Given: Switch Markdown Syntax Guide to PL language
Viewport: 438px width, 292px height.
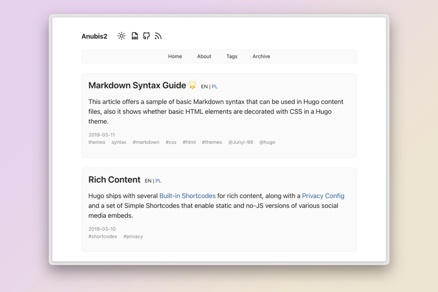Looking at the screenshot, I should click(215, 86).
